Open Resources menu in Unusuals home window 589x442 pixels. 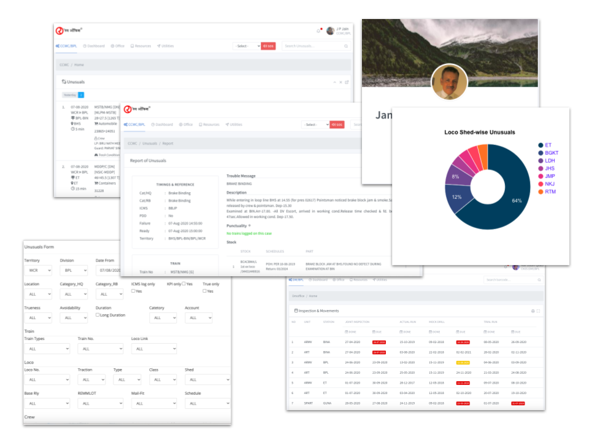[x=141, y=46]
